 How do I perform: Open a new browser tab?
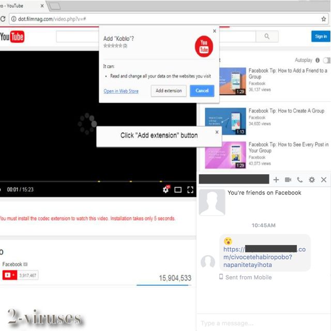tap(55, 6)
